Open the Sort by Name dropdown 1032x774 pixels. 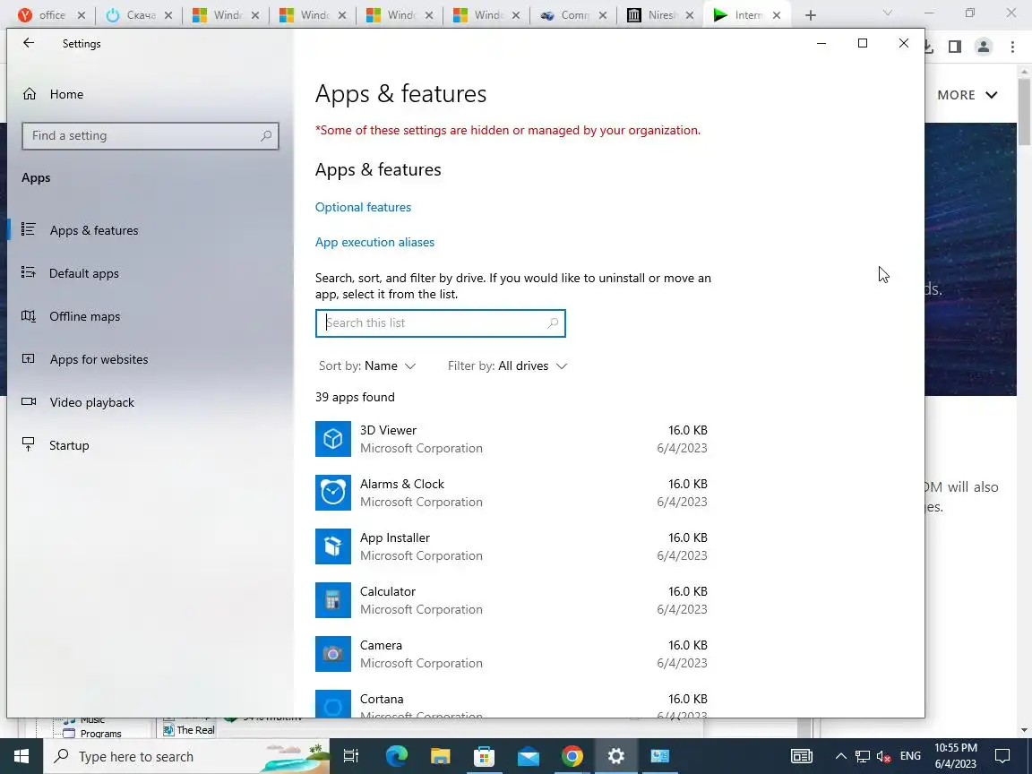[367, 365]
